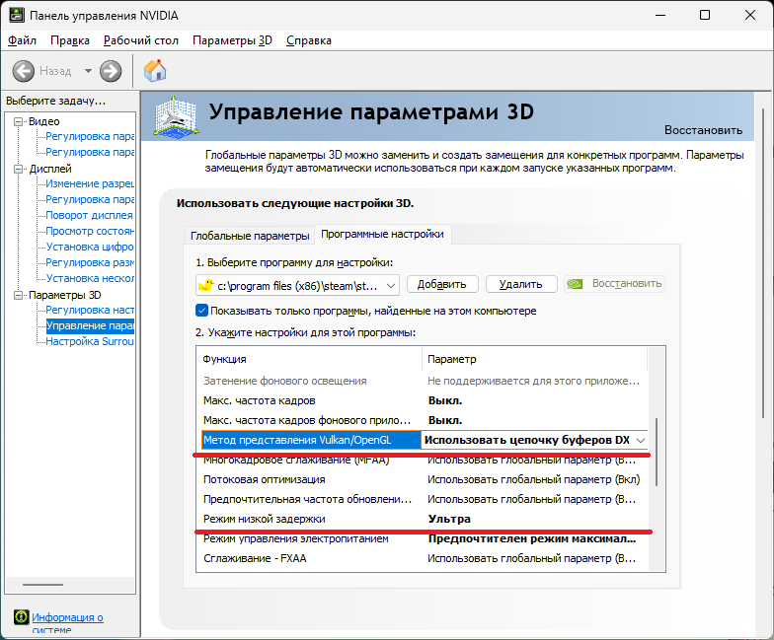Screen dimensions: 774x640
Task: Open the Back history dropdown arrow
Action: (x=88, y=71)
